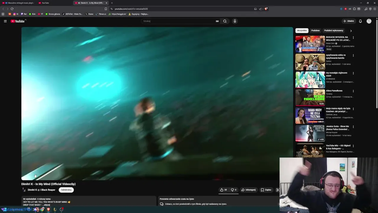Open the bookmarks apps grid icon
This screenshot has height=213, width=378.
point(3,14)
